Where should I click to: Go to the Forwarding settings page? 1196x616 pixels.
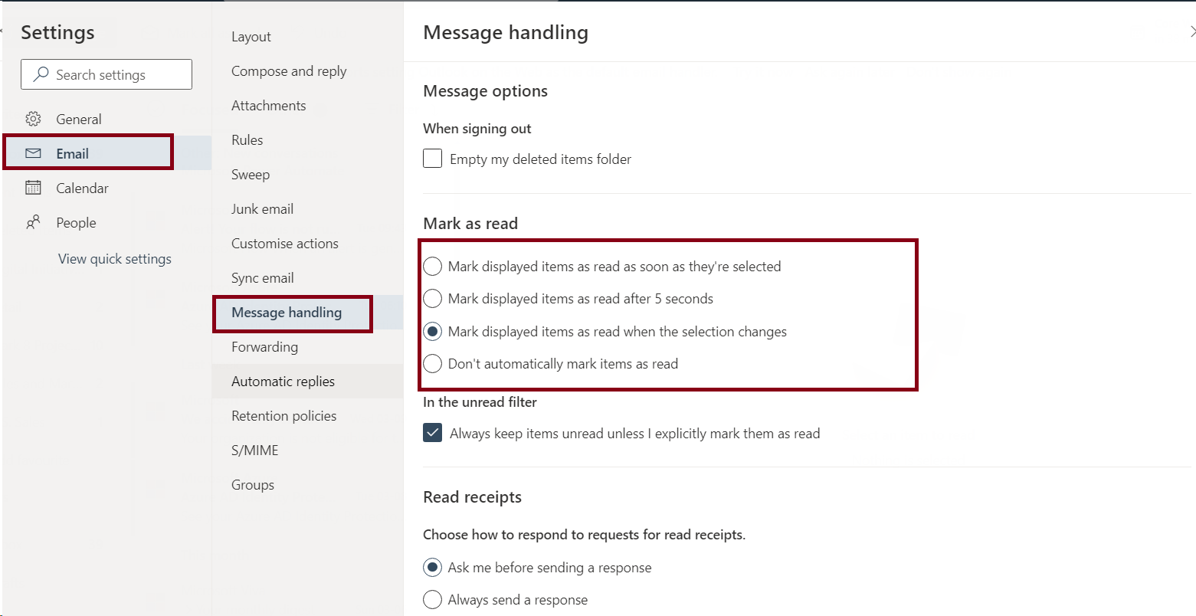[x=264, y=346]
